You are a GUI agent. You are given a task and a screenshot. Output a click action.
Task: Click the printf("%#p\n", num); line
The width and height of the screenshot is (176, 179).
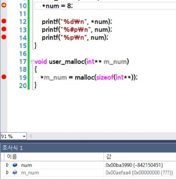77,29
